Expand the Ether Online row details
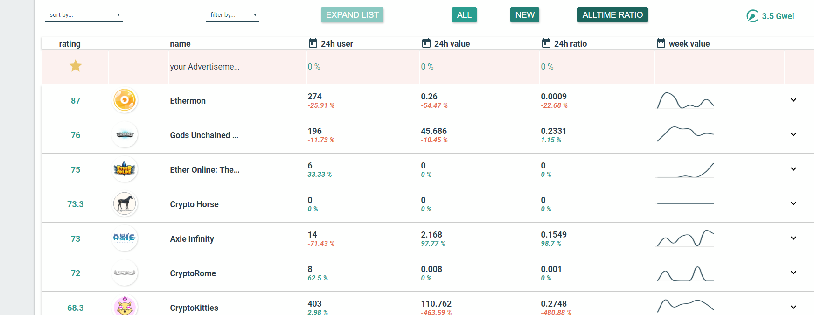The height and width of the screenshot is (315, 814). (x=793, y=169)
